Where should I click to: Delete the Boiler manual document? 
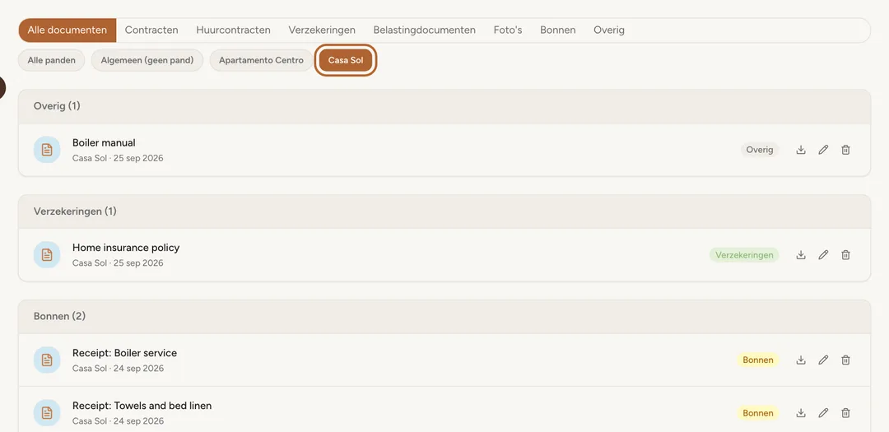845,150
